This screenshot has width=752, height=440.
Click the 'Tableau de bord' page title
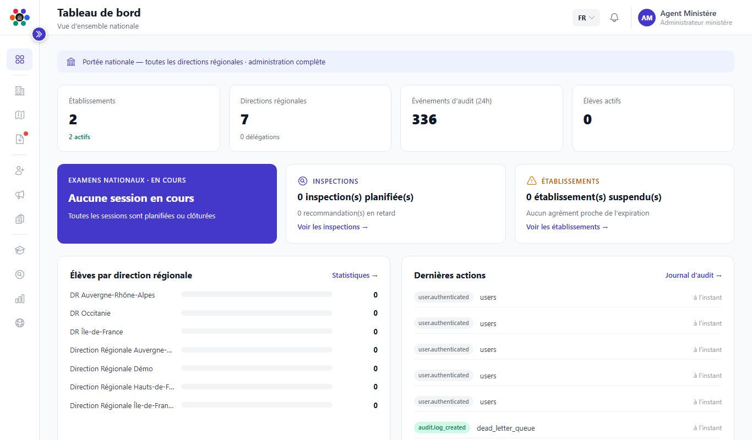(x=99, y=13)
